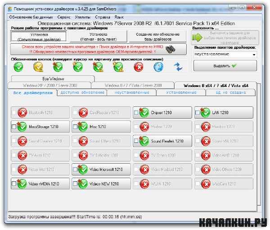Click the red X icon beside Modem driver pack

tap(144, 127)
